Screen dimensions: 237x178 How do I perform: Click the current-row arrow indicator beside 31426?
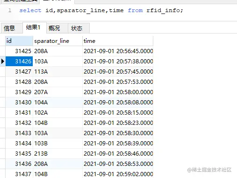(3, 61)
